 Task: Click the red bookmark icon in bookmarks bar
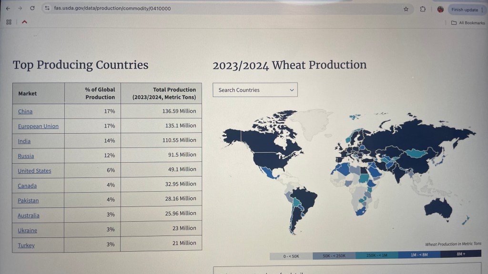click(24, 22)
